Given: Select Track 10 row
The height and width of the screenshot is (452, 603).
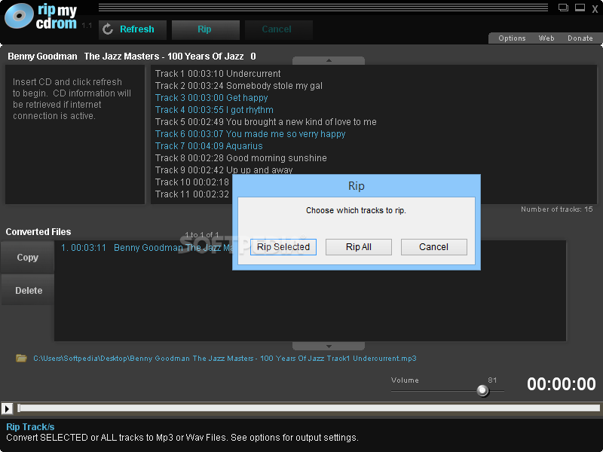Looking at the screenshot, I should pos(192,182).
